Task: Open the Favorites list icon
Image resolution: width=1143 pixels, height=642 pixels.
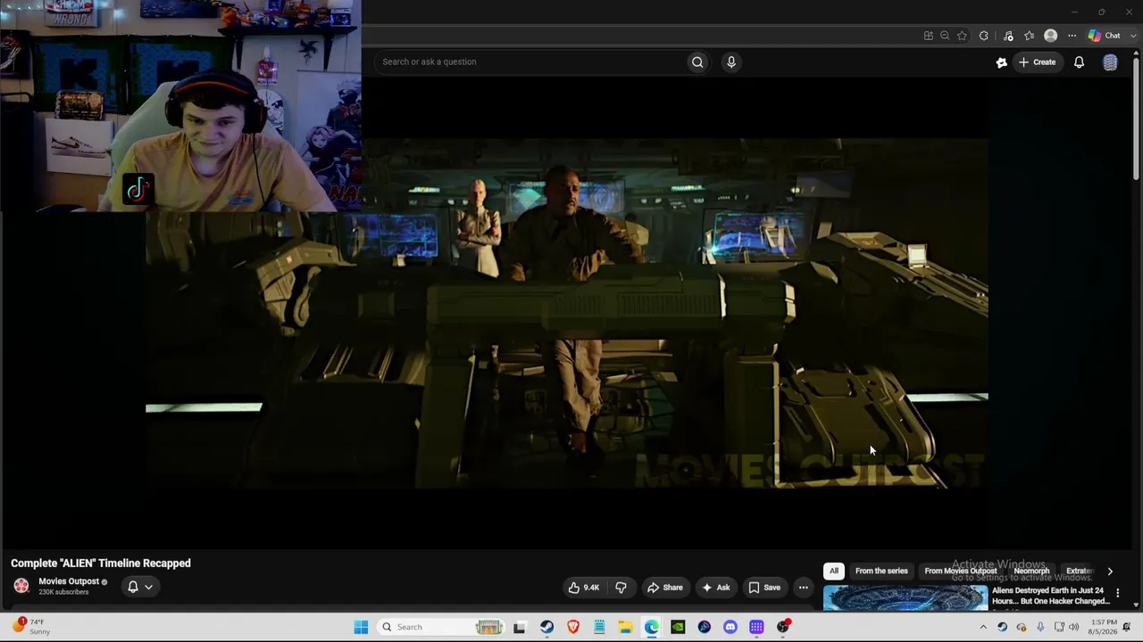Action: 1030,36
